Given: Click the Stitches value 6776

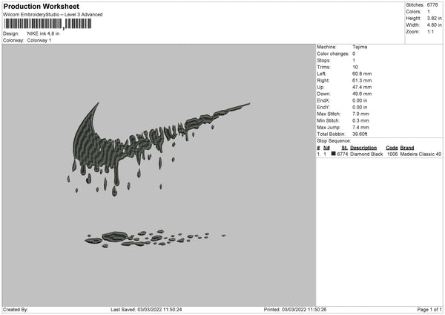Looking at the screenshot, I should tap(432, 5).
